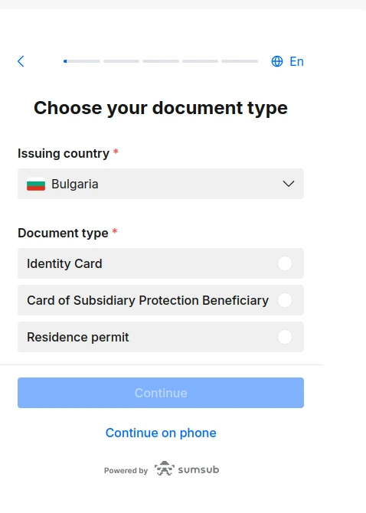Click the sumsub brand name text

click(198, 469)
